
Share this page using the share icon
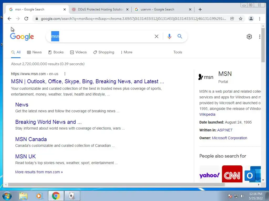(232, 19)
